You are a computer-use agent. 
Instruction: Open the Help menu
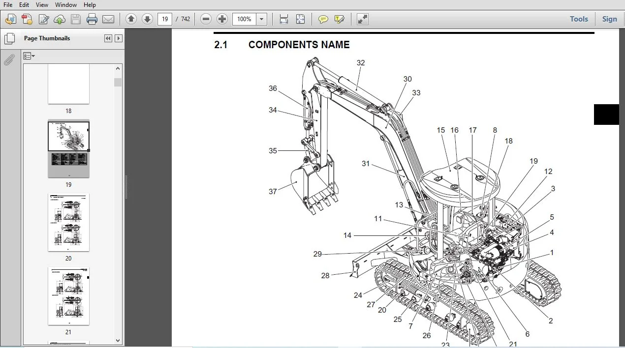pyautogui.click(x=90, y=4)
